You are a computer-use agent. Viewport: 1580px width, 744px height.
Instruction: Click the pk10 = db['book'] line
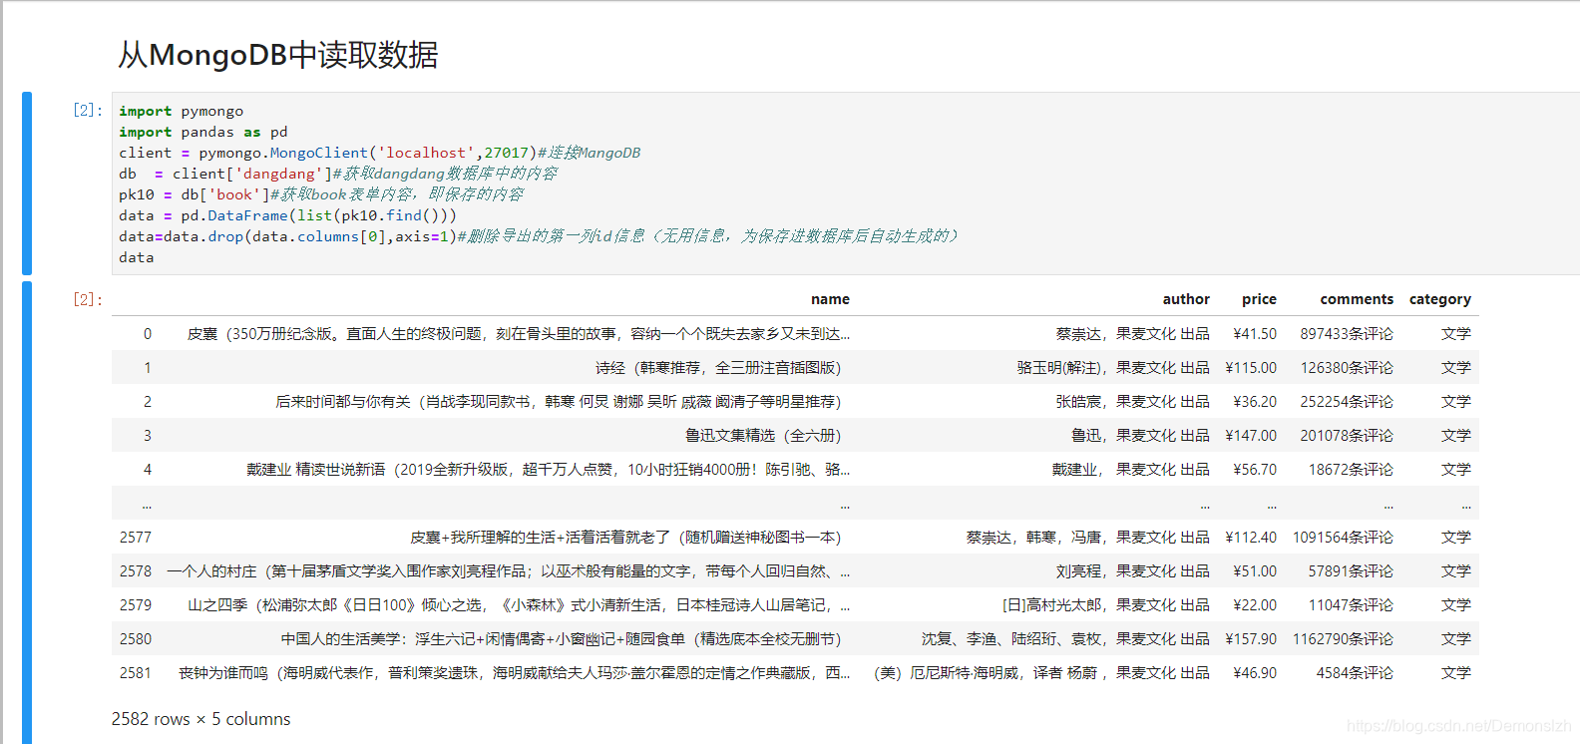tap(321, 194)
